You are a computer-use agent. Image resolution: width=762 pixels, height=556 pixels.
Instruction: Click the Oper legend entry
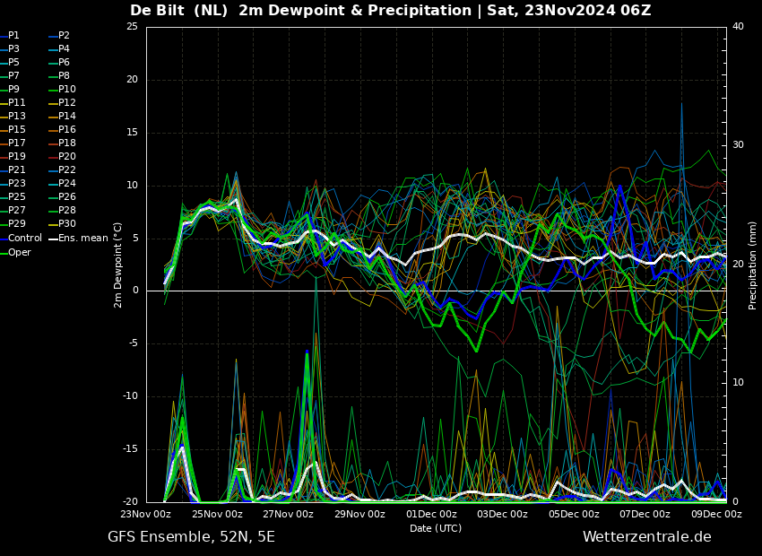(x=15, y=252)
